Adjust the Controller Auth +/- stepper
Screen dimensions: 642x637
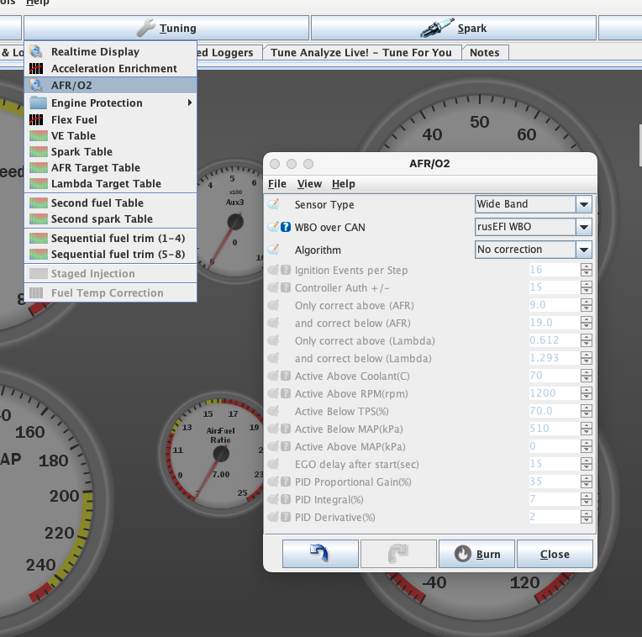click(586, 287)
